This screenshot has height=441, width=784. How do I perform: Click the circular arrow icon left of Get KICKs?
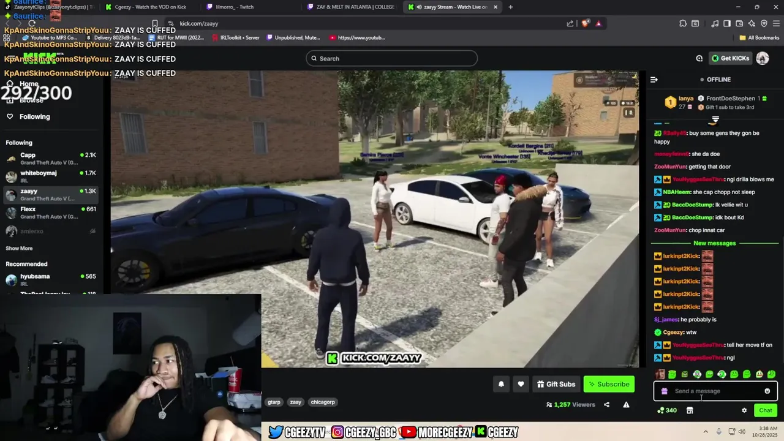click(x=699, y=58)
